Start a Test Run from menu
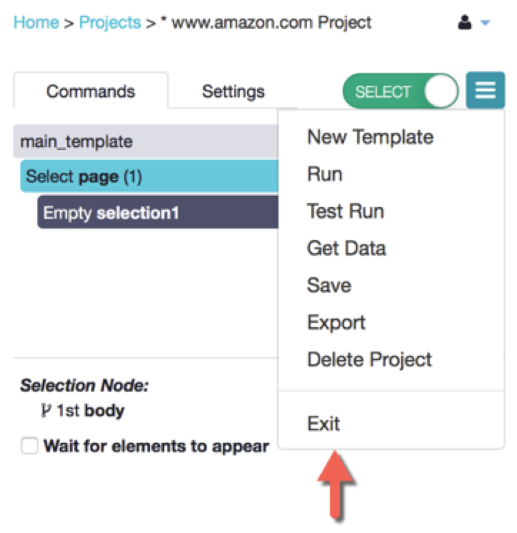This screenshot has height=533, width=517. coord(346,211)
